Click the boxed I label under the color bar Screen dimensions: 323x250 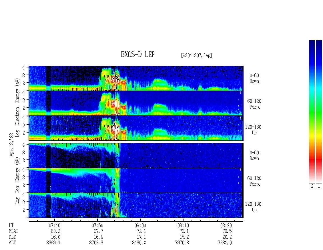point(319,186)
